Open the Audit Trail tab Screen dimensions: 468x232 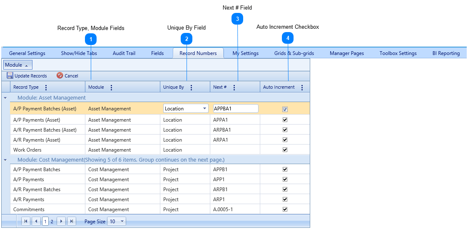tap(124, 53)
